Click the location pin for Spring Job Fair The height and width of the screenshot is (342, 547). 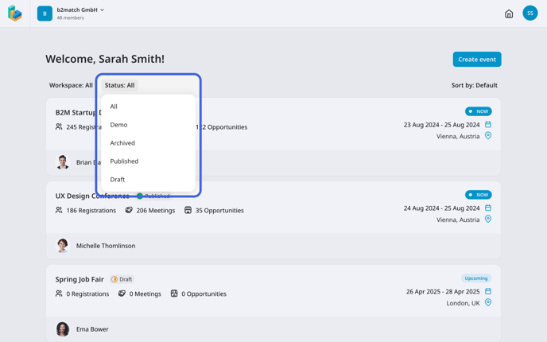[488, 302]
